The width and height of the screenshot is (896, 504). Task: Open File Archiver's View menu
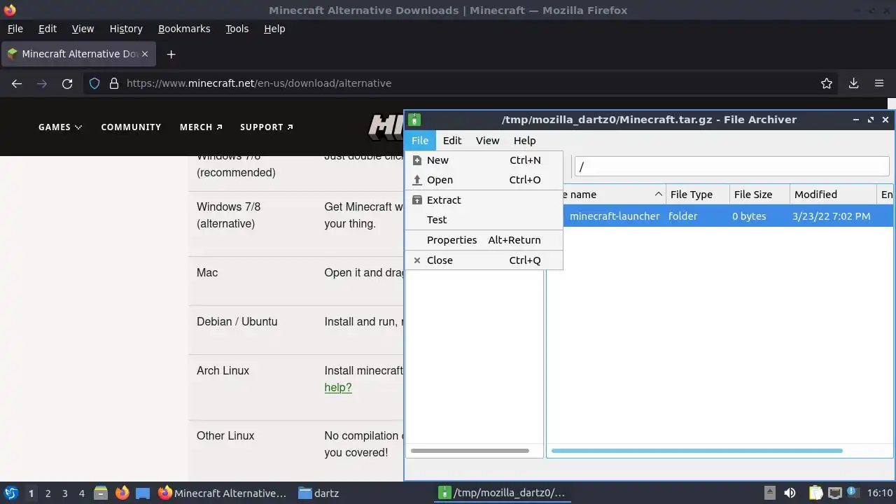tap(488, 141)
